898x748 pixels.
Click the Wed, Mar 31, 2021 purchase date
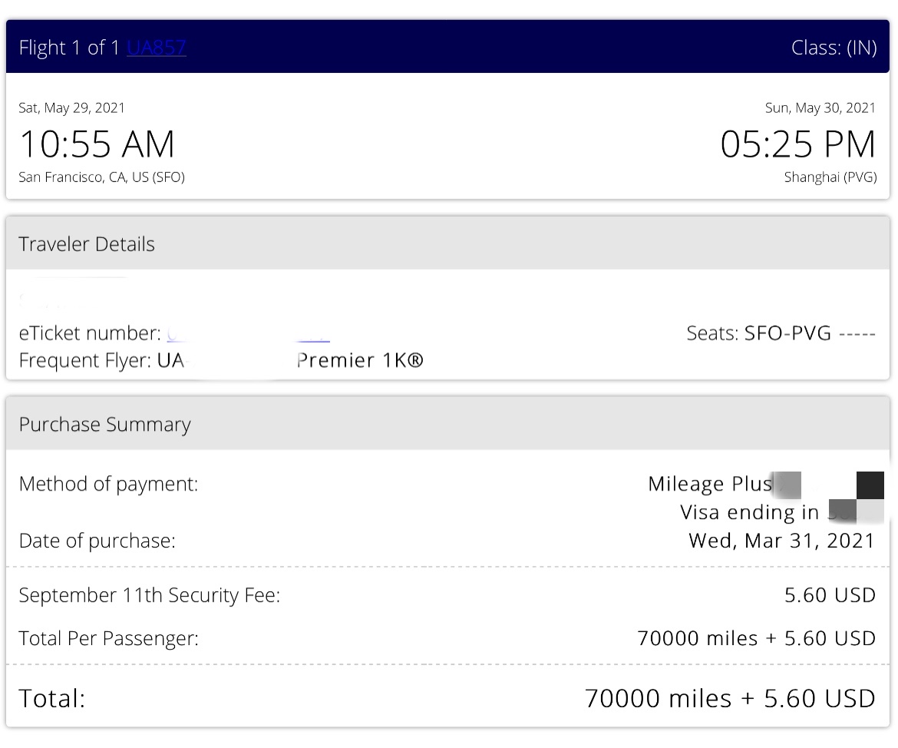click(781, 541)
